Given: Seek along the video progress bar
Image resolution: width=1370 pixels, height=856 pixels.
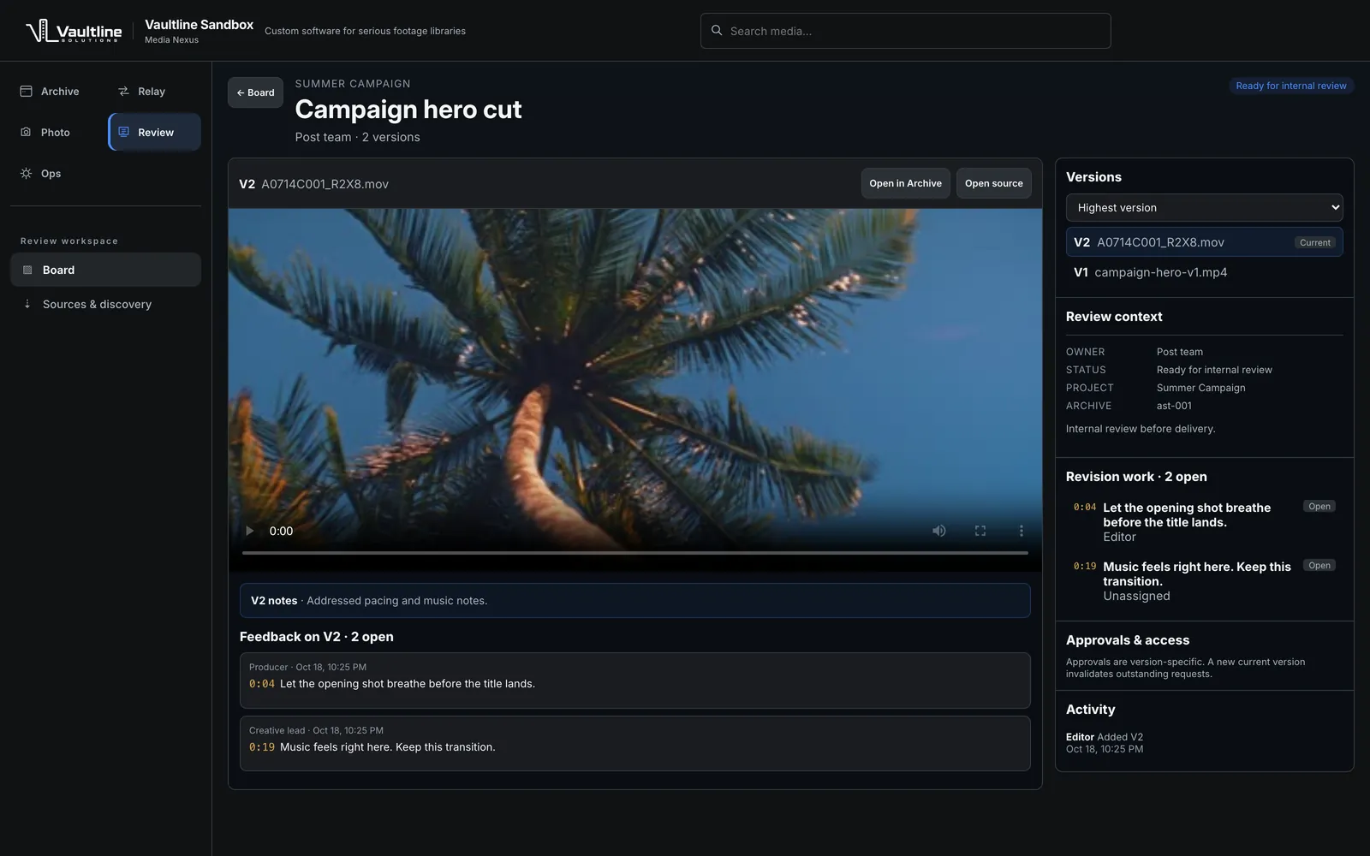Looking at the screenshot, I should [635, 553].
